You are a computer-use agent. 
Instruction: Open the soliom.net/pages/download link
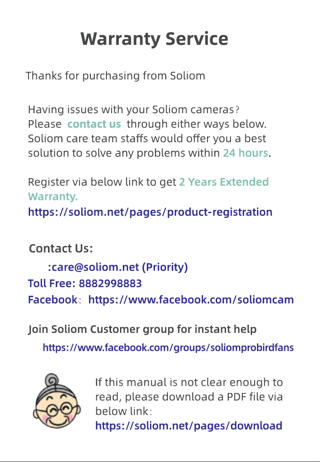pyautogui.click(x=189, y=426)
